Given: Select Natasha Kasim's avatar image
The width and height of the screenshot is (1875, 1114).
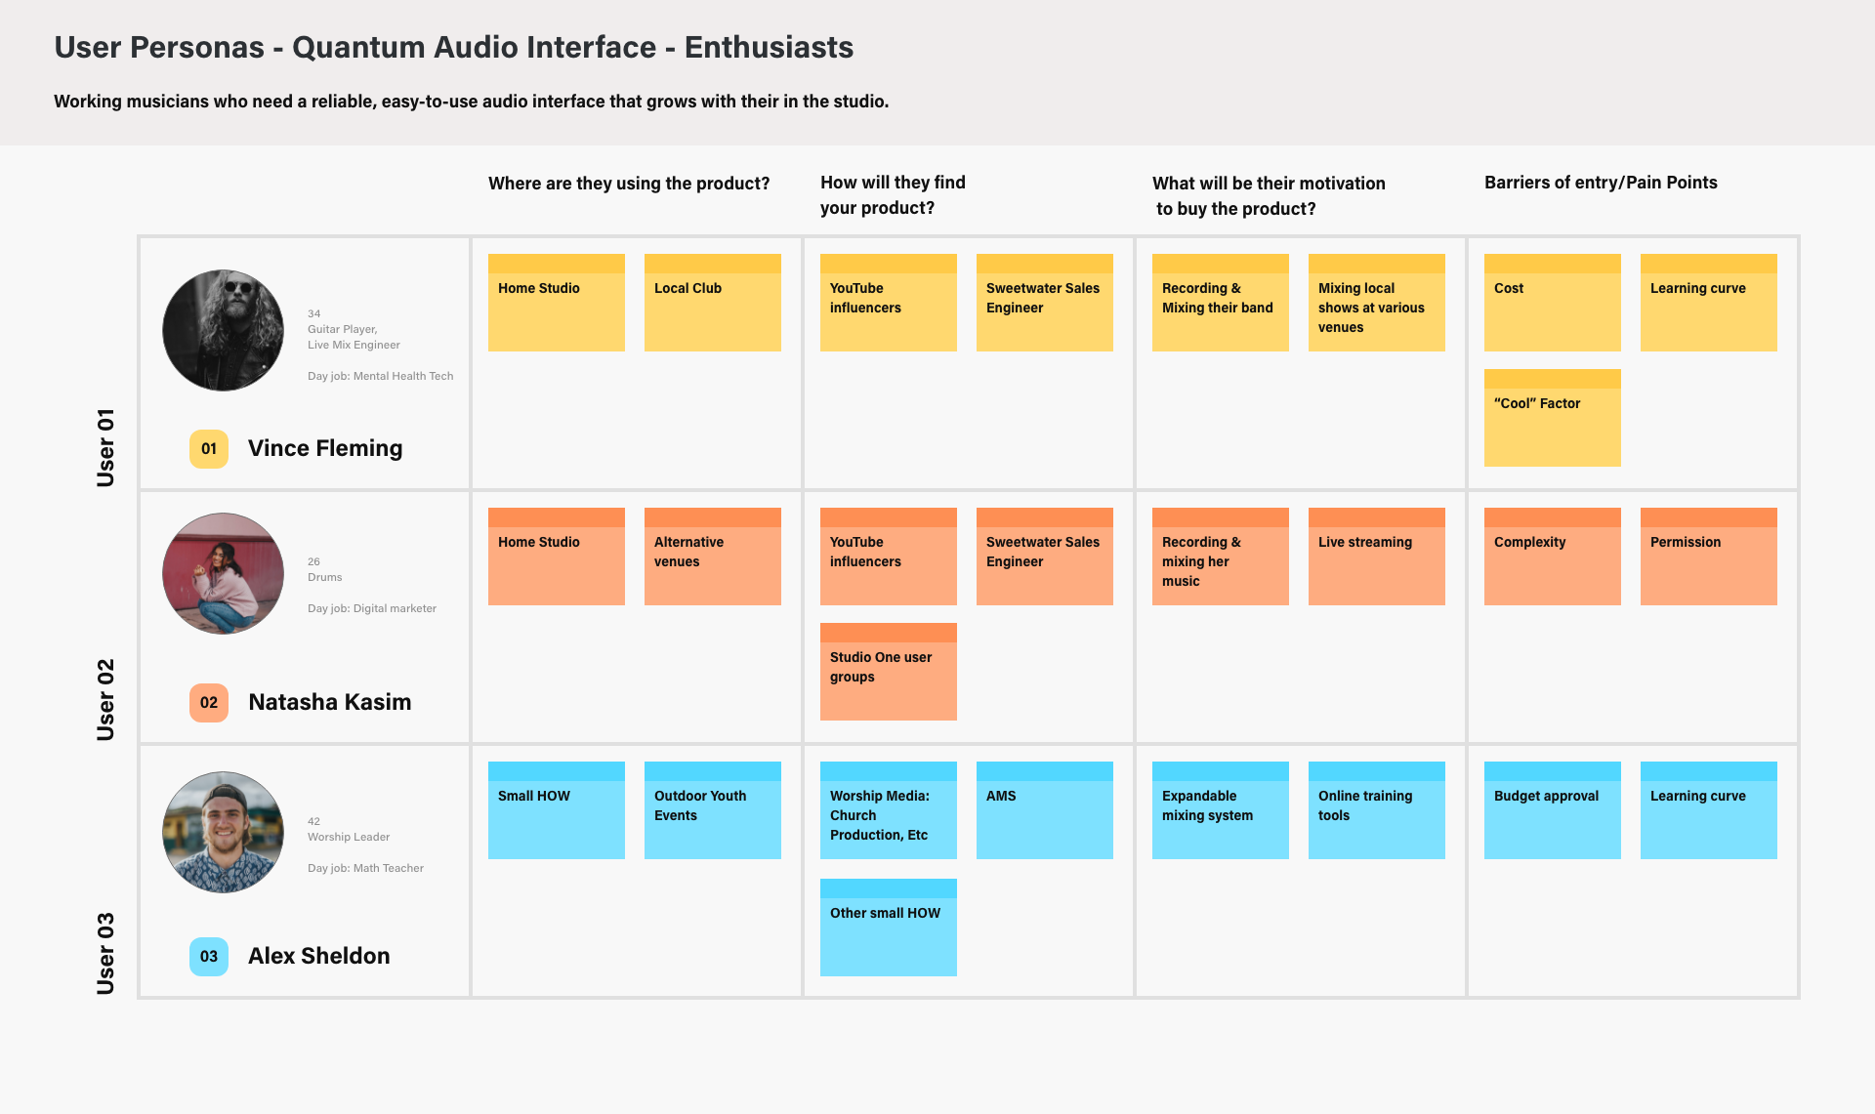Looking at the screenshot, I should point(224,574).
